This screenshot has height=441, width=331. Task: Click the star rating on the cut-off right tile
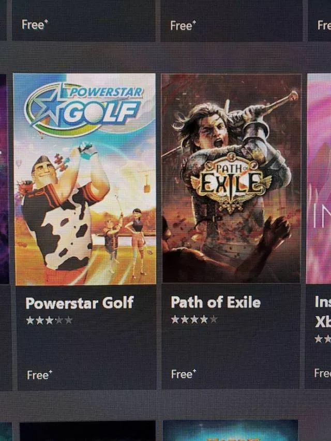(x=323, y=339)
